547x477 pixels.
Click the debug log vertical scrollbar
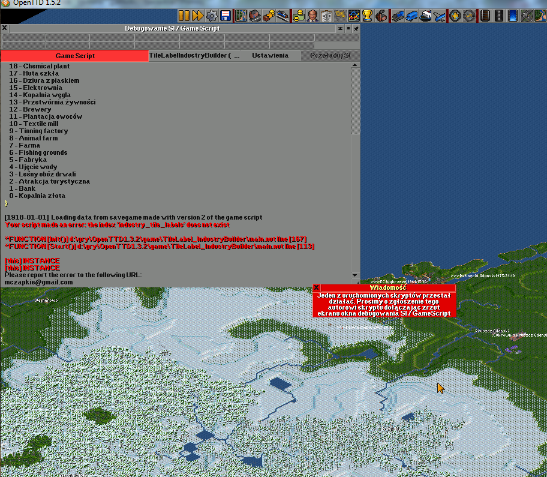tap(355, 102)
